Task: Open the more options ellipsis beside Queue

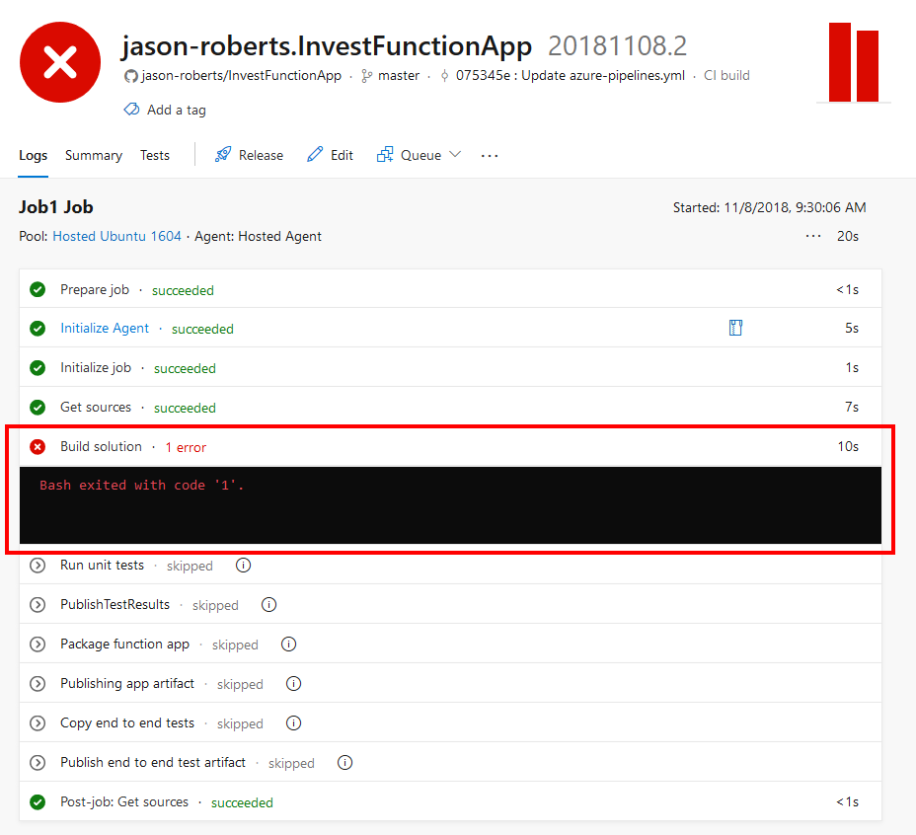Action: click(489, 155)
